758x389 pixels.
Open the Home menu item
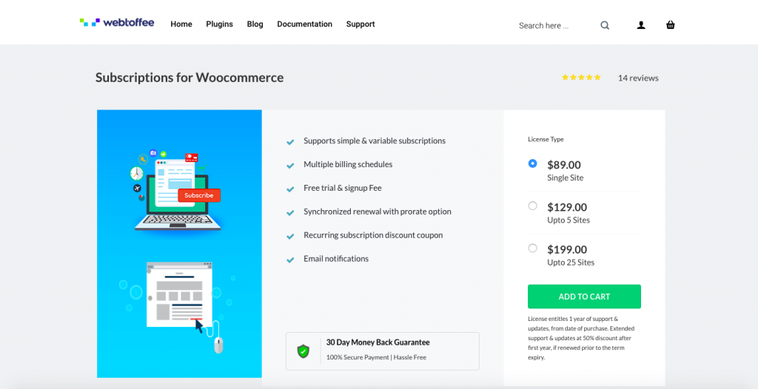(x=181, y=24)
